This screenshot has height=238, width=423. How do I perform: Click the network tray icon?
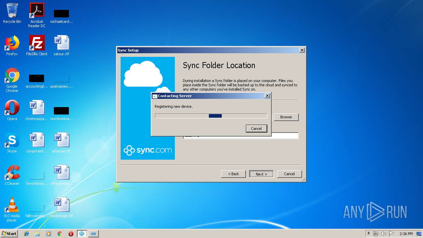(x=376, y=234)
